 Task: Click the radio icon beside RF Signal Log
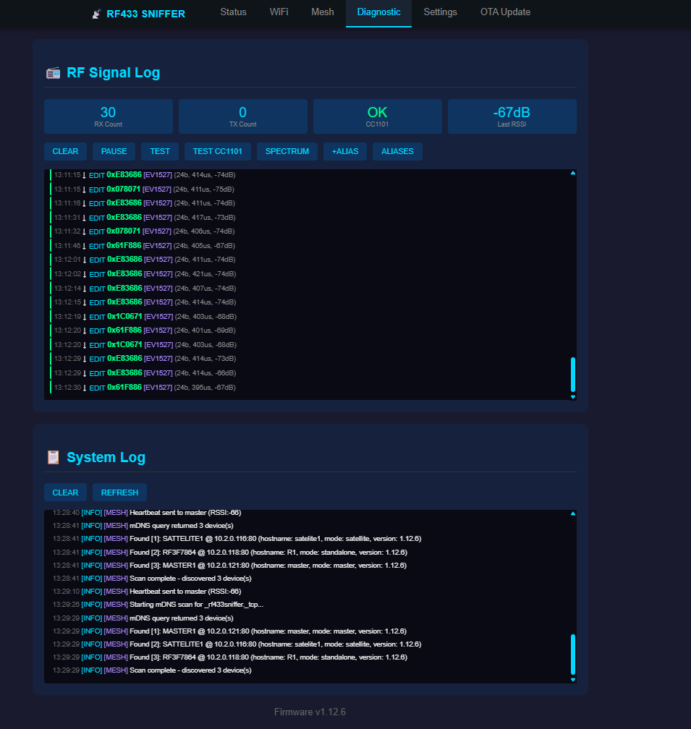point(53,73)
